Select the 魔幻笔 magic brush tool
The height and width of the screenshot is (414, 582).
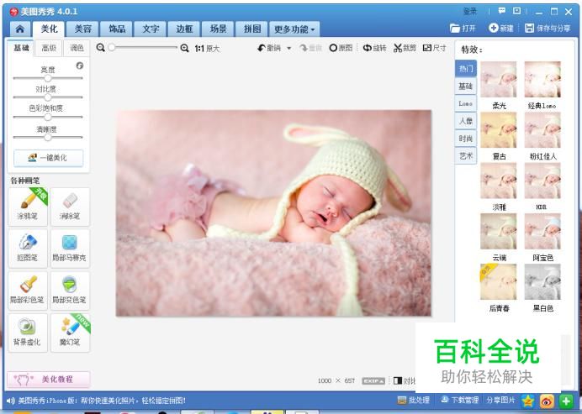coord(70,333)
